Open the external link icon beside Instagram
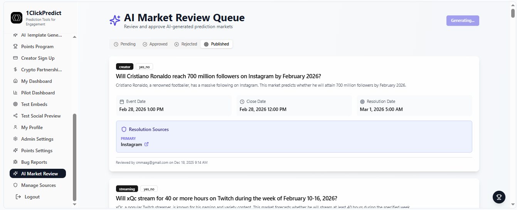This screenshot has width=517, height=210. [x=147, y=144]
